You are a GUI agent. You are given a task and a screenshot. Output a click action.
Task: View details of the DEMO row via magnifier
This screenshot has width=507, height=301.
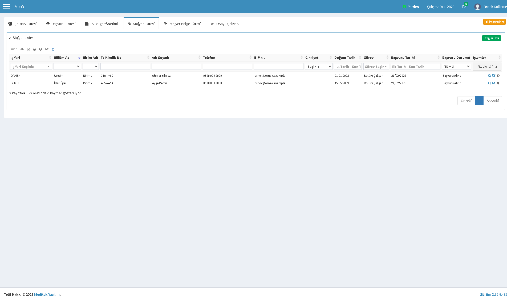click(x=489, y=83)
